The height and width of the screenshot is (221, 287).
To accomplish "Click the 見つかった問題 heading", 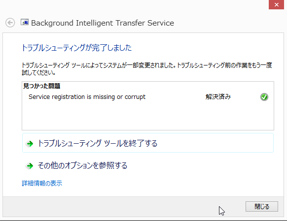I will [42, 86].
